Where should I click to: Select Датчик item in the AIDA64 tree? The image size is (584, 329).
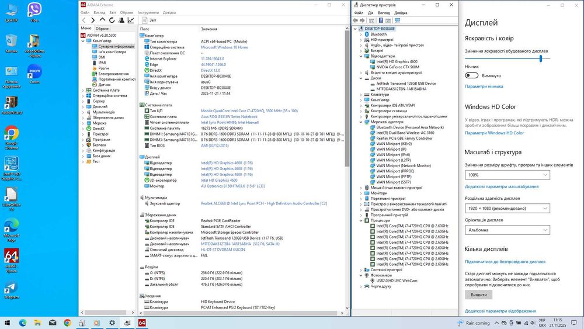click(105, 85)
